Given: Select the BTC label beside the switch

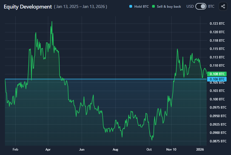Looking at the screenshot, I should [211, 7].
